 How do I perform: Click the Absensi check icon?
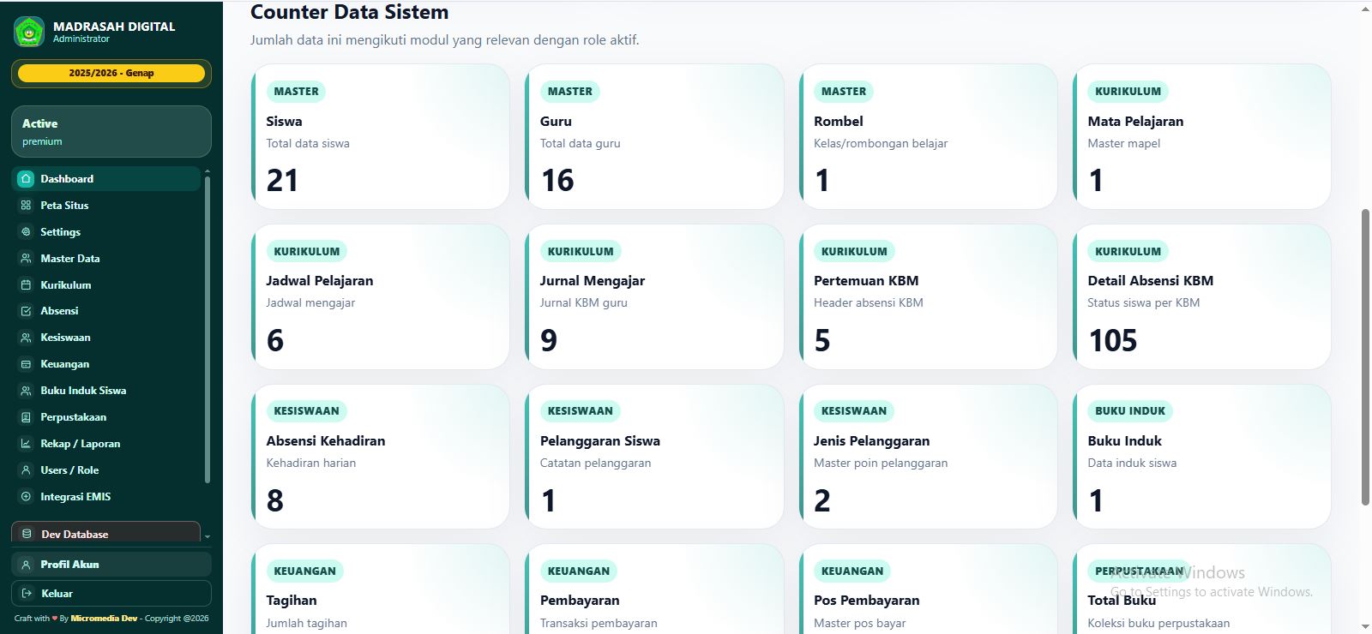coord(26,311)
